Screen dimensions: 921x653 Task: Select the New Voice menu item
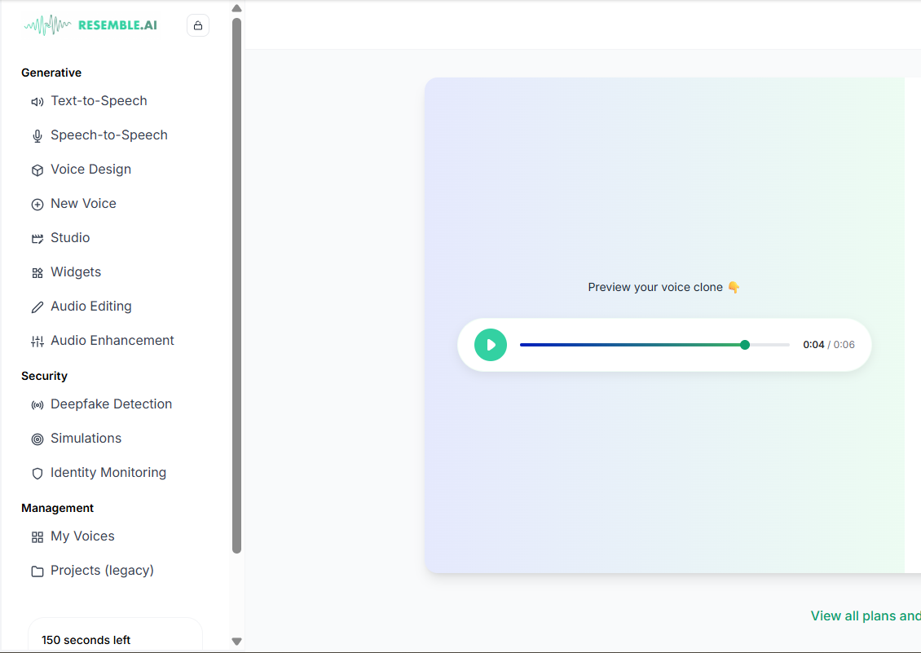coord(83,203)
